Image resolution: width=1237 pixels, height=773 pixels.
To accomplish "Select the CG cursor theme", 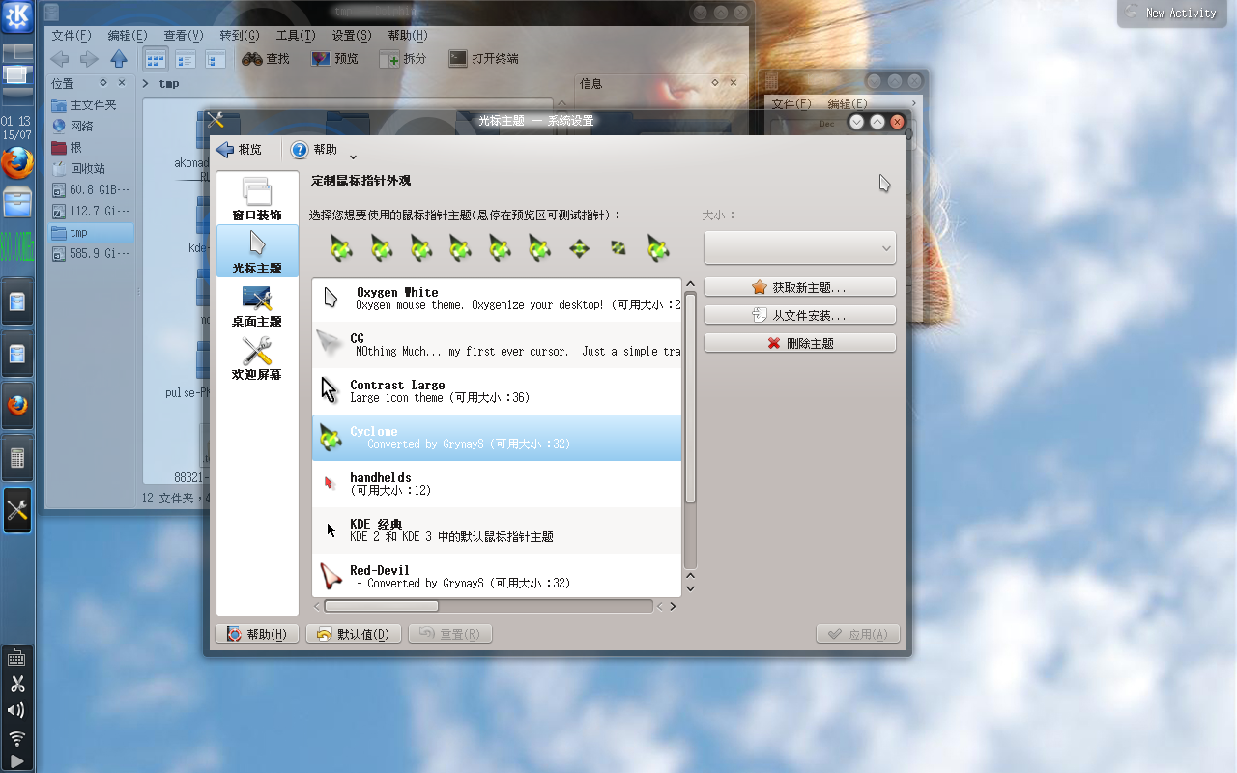I will coord(497,345).
